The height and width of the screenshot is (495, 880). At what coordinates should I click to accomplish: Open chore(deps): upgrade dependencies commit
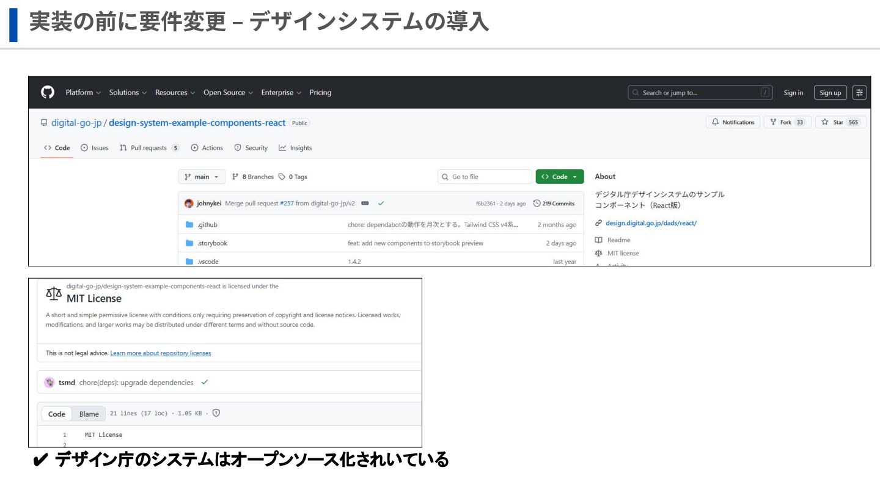pyautogui.click(x=136, y=383)
